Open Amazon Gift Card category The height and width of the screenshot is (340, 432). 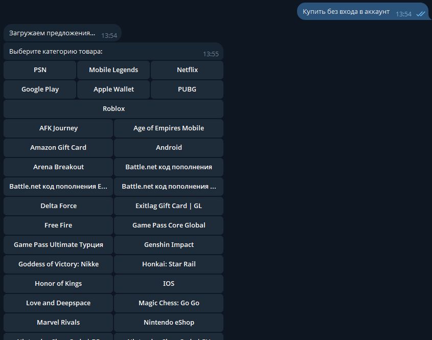pyautogui.click(x=58, y=148)
